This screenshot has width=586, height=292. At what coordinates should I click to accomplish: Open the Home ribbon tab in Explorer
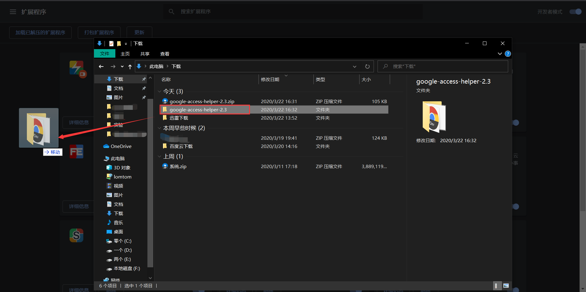[125, 54]
